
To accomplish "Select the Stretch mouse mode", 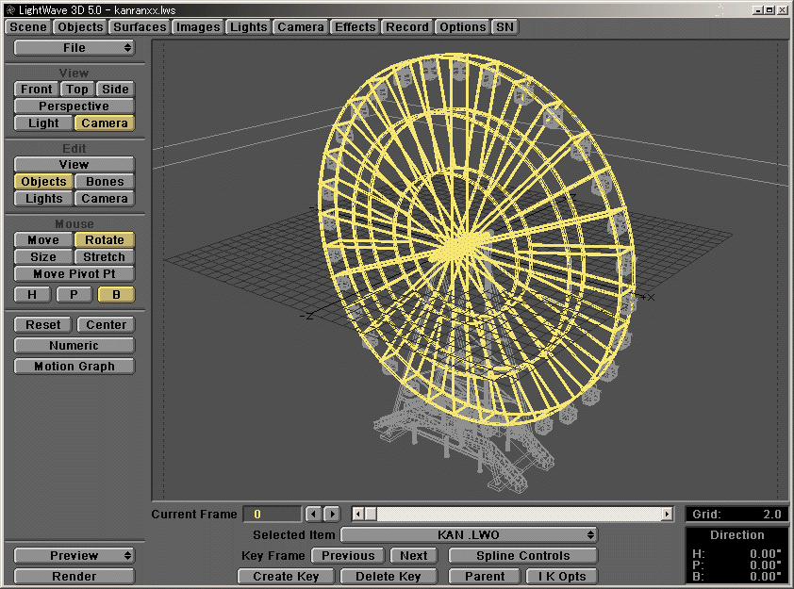I will coord(104,256).
